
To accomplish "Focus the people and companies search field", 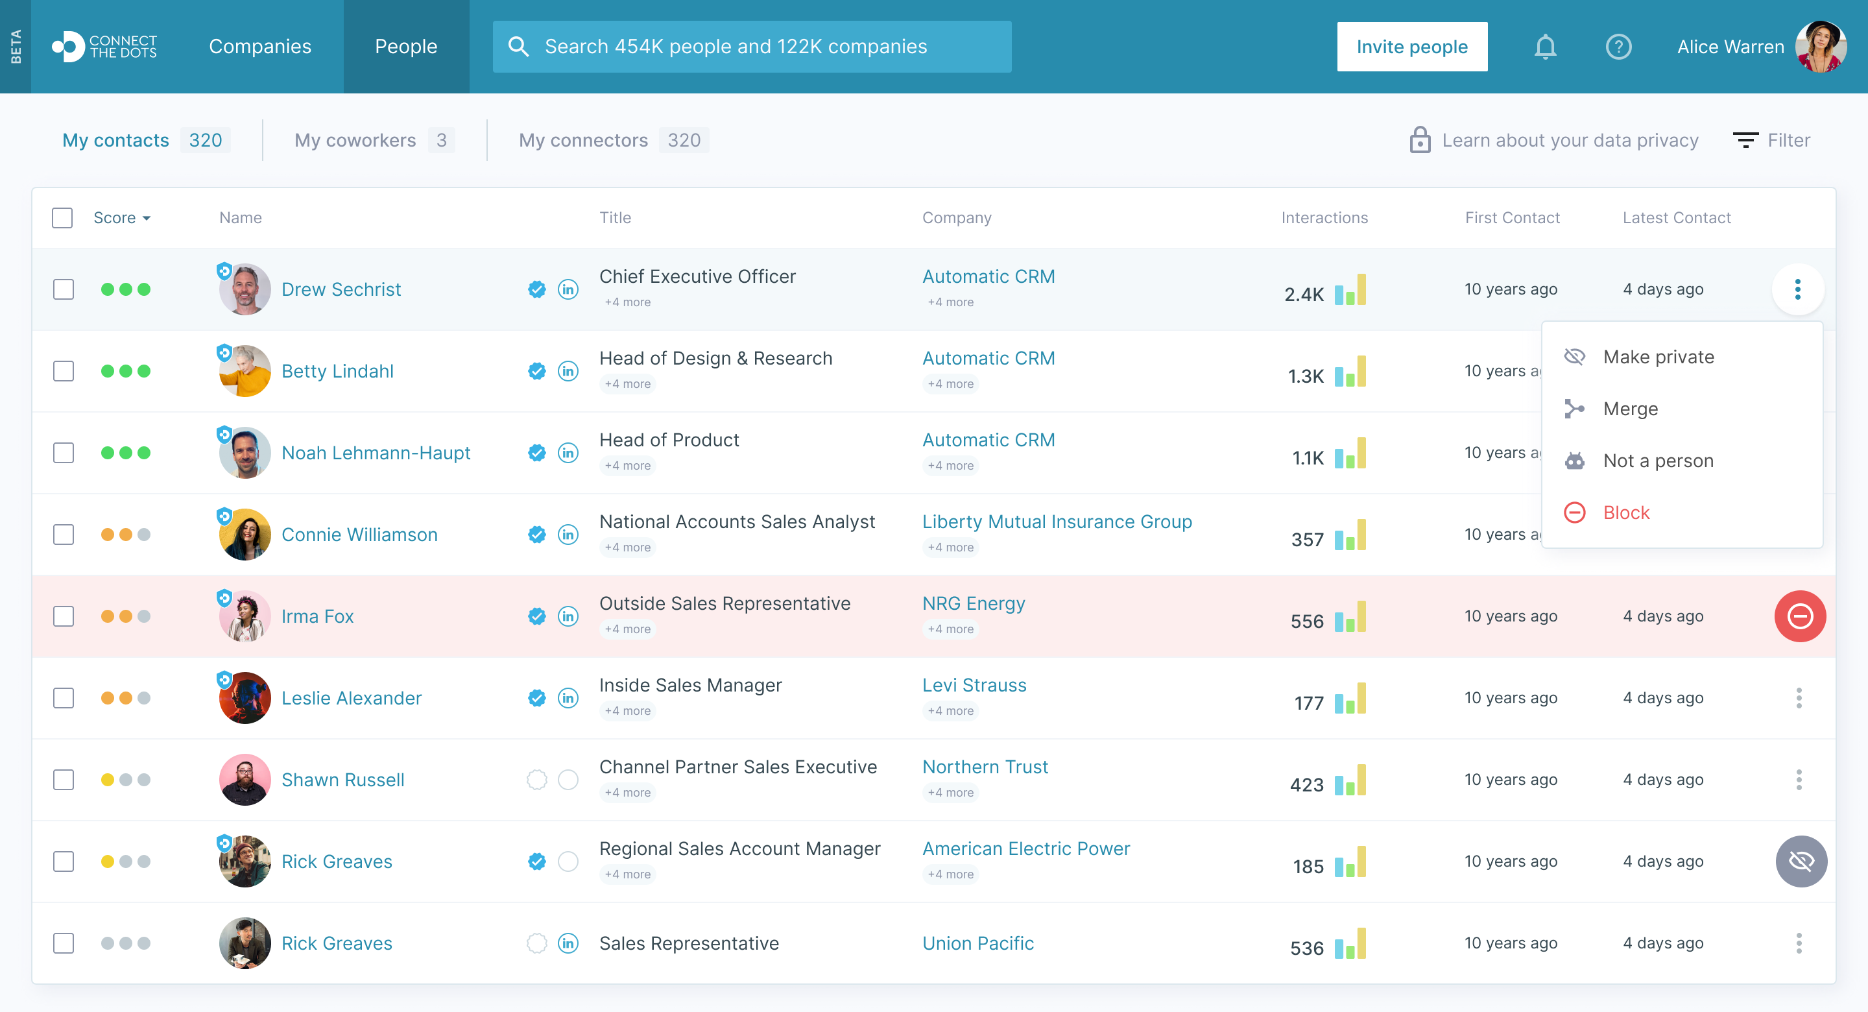I will 751,47.
